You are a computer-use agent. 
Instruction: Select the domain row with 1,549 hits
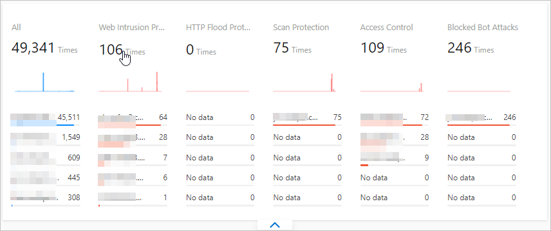[46, 139]
